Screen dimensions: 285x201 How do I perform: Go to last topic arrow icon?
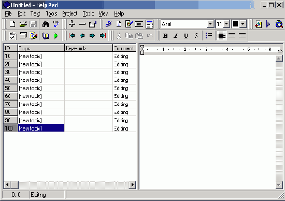pos(103,35)
